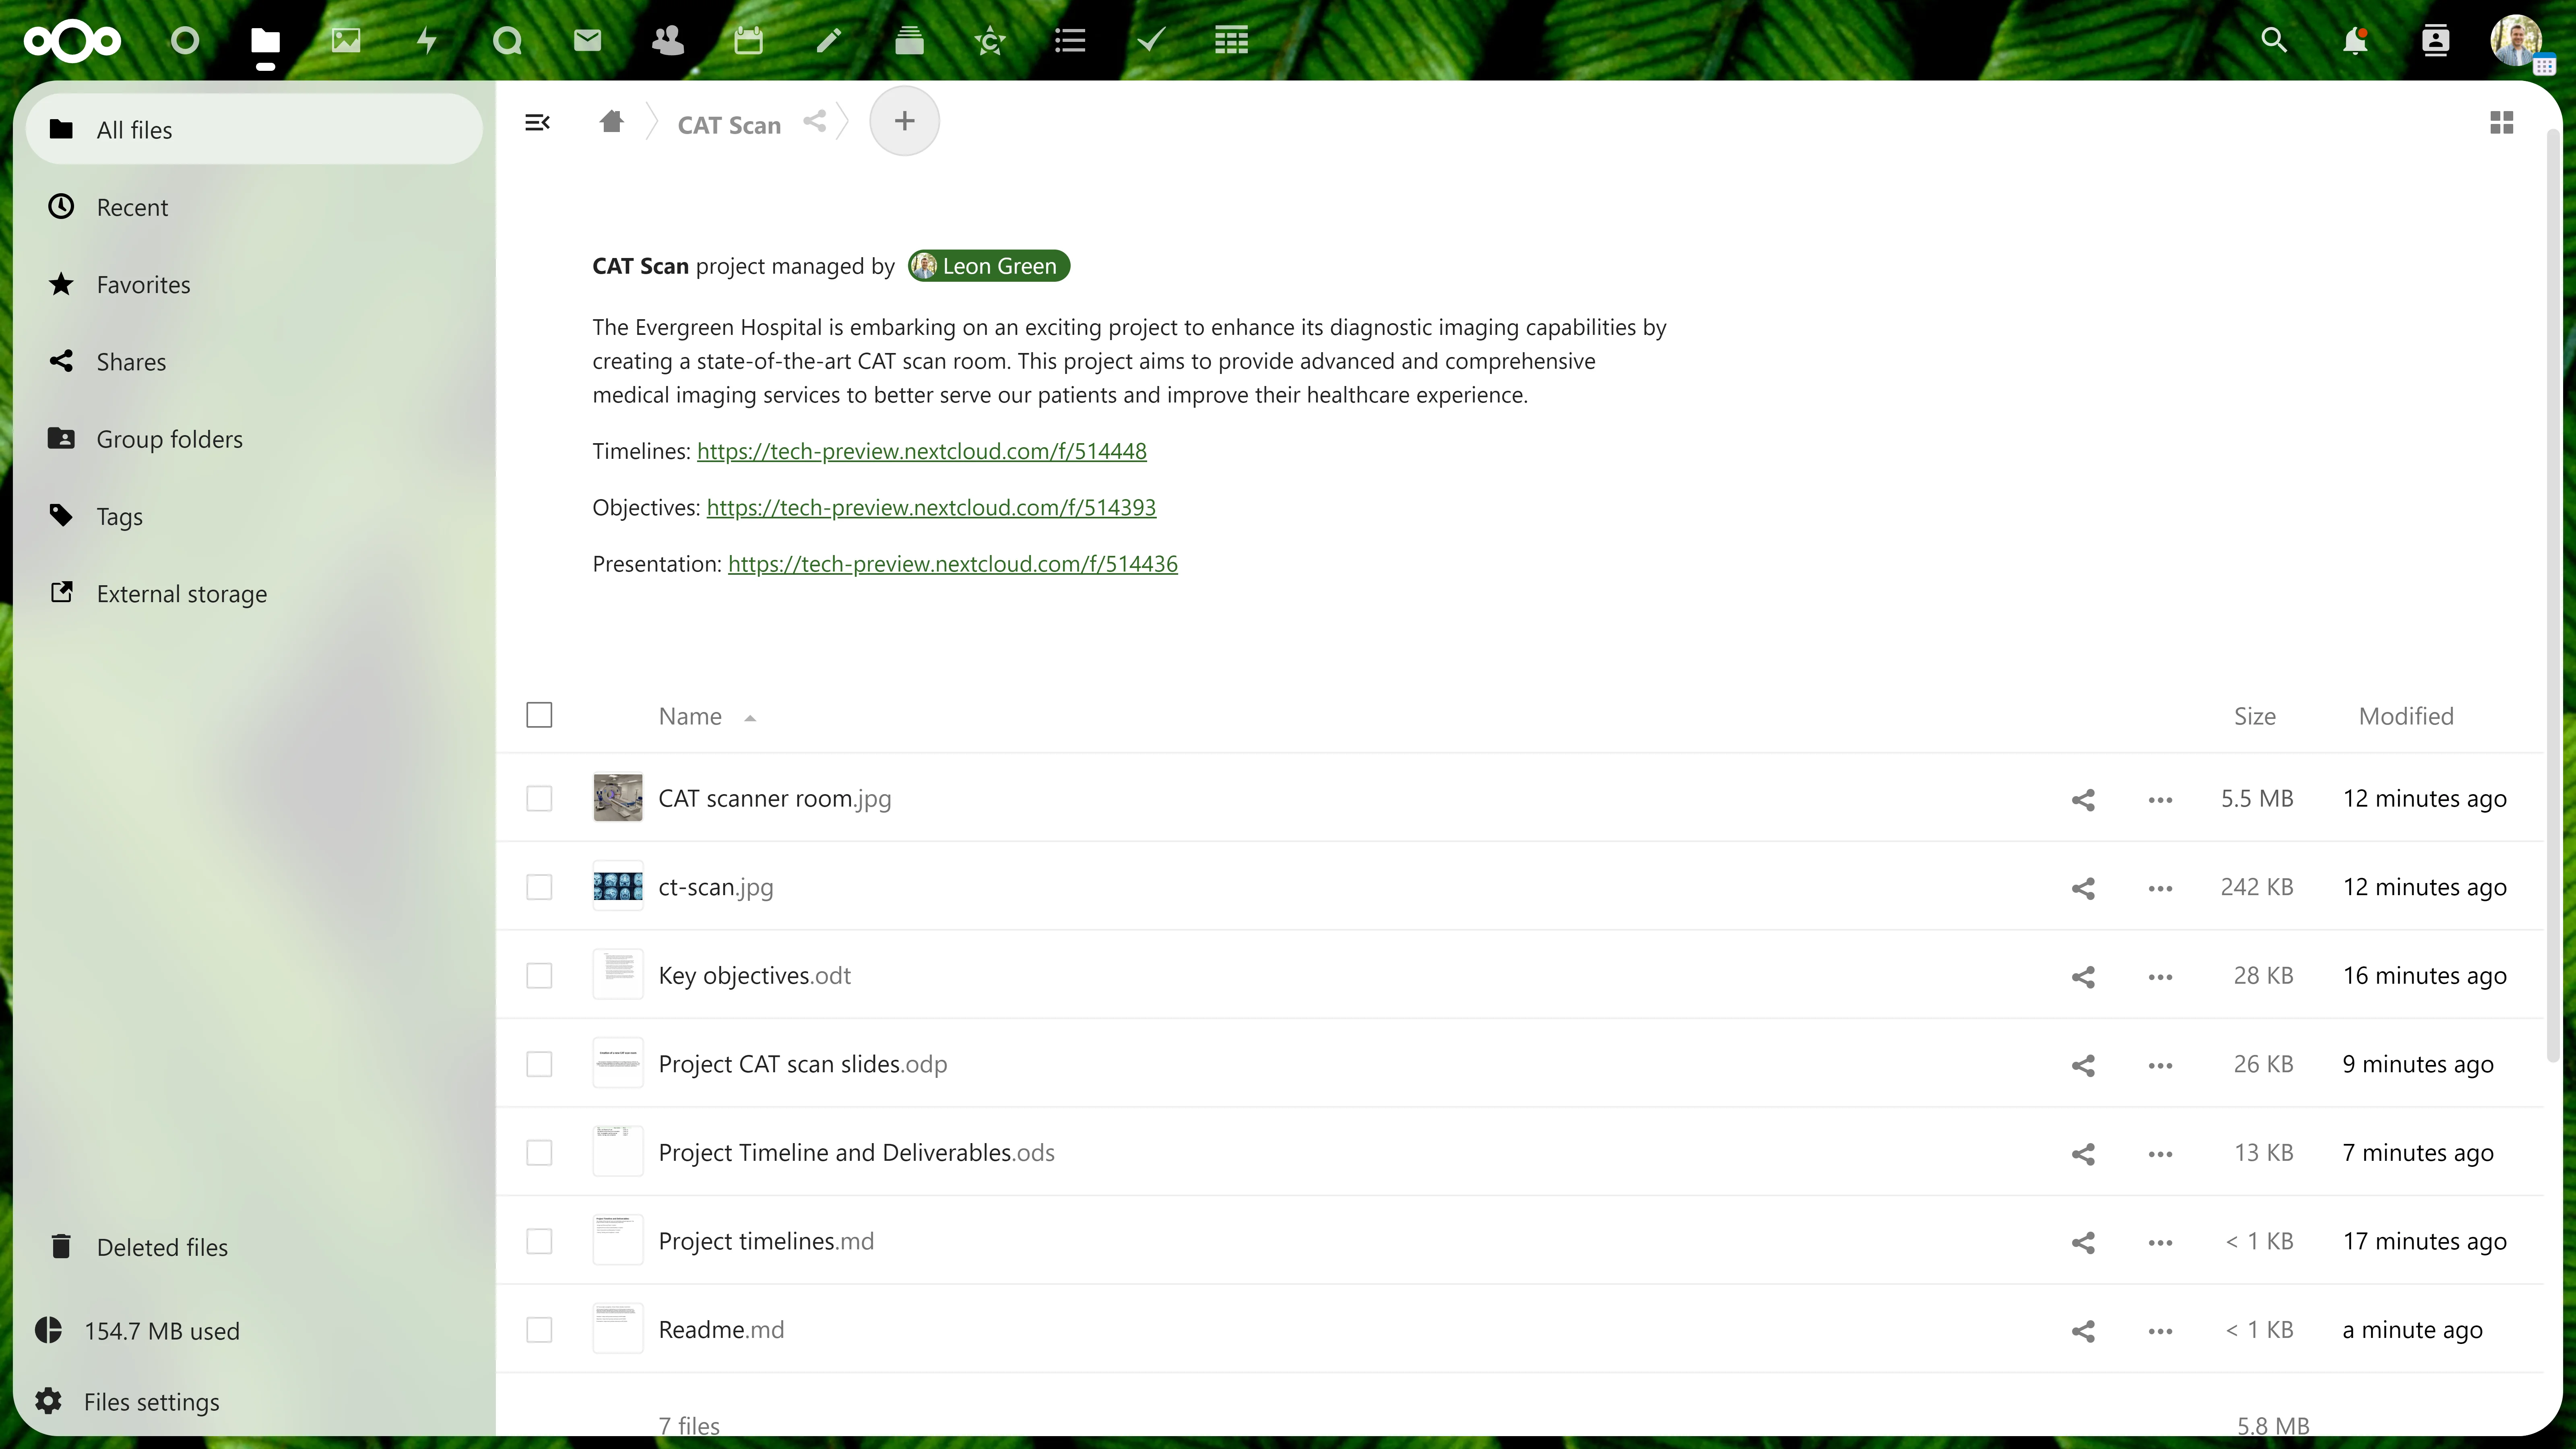This screenshot has height=1449, width=2576.
Task: Expand more options for Project timelines.md
Action: click(2160, 1240)
